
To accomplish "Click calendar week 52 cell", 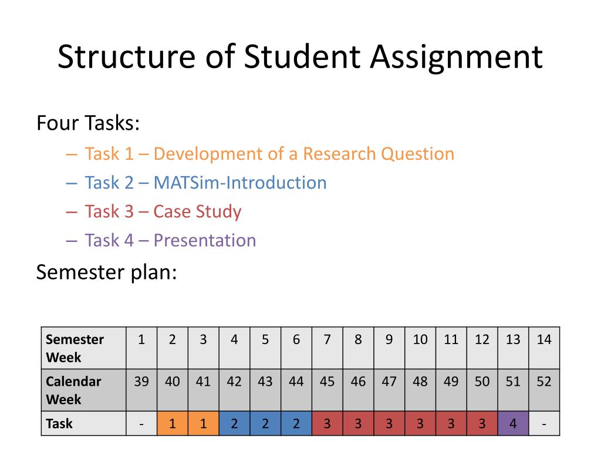I will point(544,390).
